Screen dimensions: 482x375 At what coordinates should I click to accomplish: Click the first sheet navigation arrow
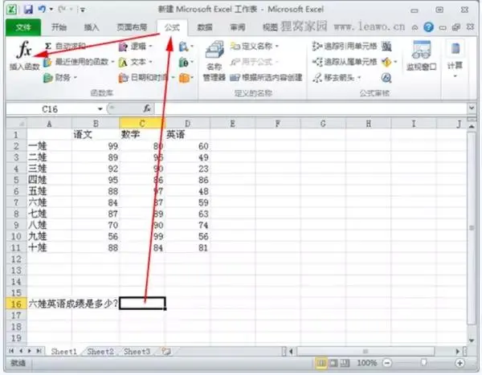(x=12, y=351)
